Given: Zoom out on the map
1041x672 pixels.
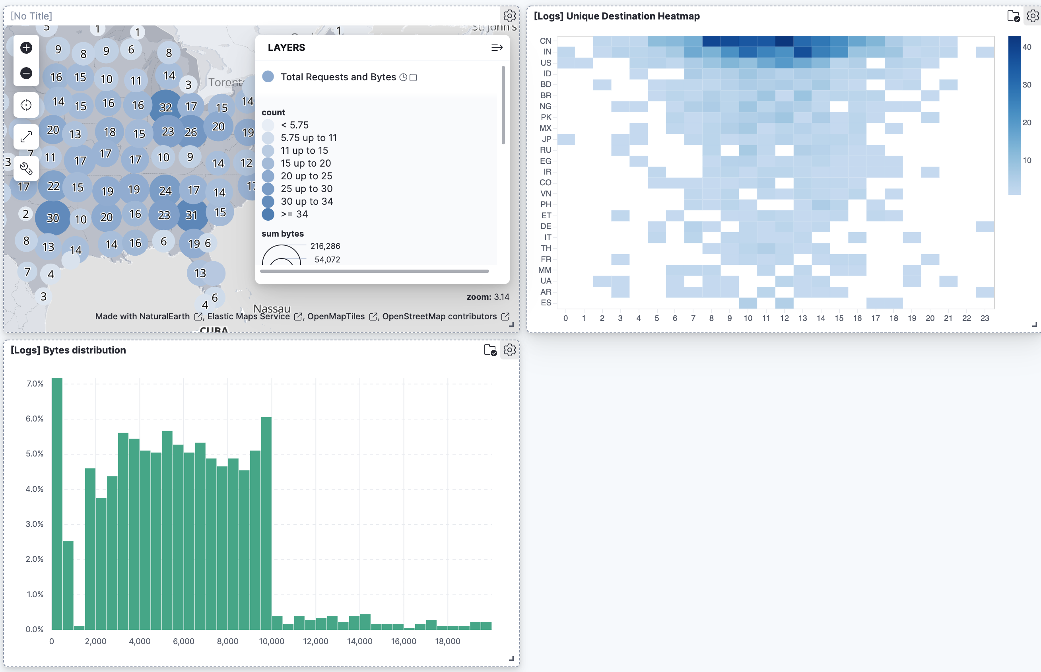Looking at the screenshot, I should pyautogui.click(x=25, y=73).
